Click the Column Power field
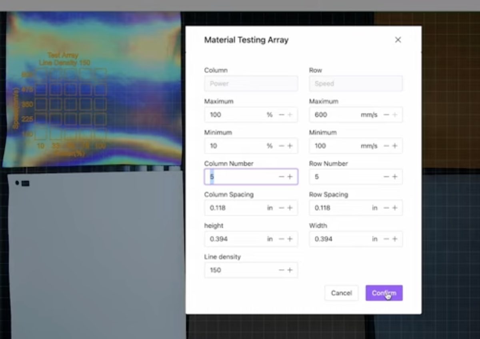The image size is (480, 339). point(251,84)
